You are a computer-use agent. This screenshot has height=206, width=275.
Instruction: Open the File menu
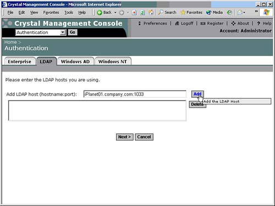tap(10, 13)
